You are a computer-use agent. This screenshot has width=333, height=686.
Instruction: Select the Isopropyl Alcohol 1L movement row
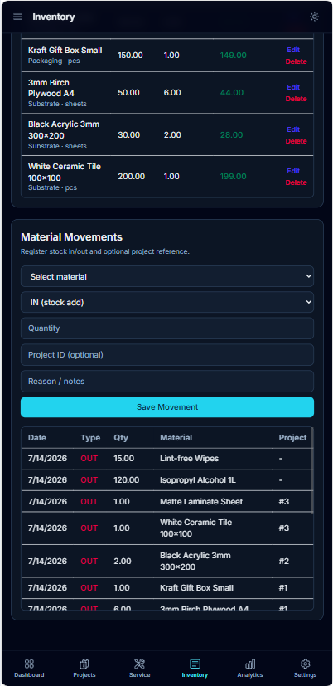pyautogui.click(x=166, y=480)
